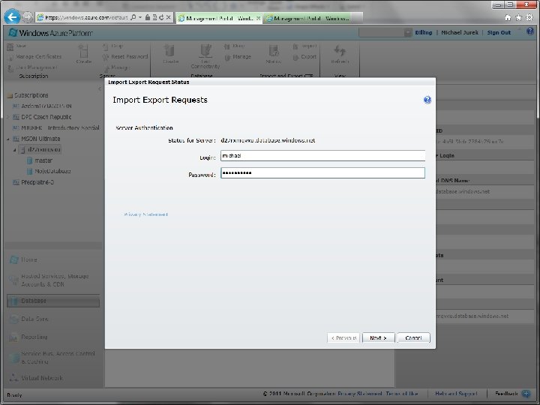Click the Feedback link in the footer

(506, 394)
